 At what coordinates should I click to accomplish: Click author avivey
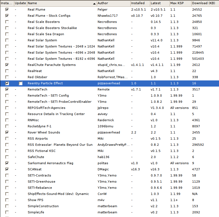(103, 114)
